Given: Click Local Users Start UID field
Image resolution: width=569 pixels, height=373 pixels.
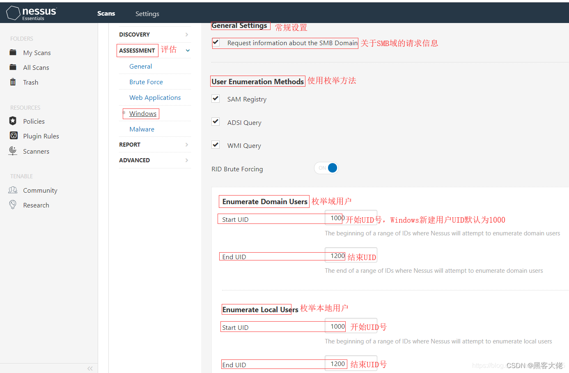Looking at the screenshot, I should click(x=351, y=326).
